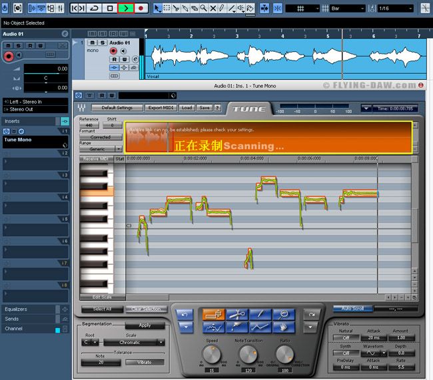Open the 1/16 quantize dropdown

point(395,9)
